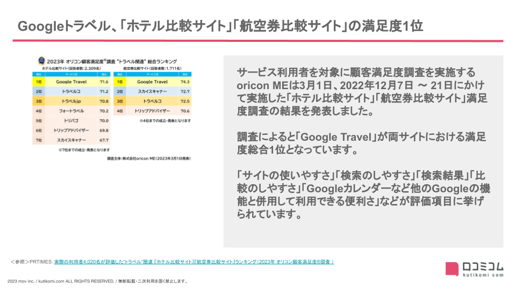Screen dimensions: 516x290
Task: Click score '70.0' in hotel ranking
Action: pos(104,121)
